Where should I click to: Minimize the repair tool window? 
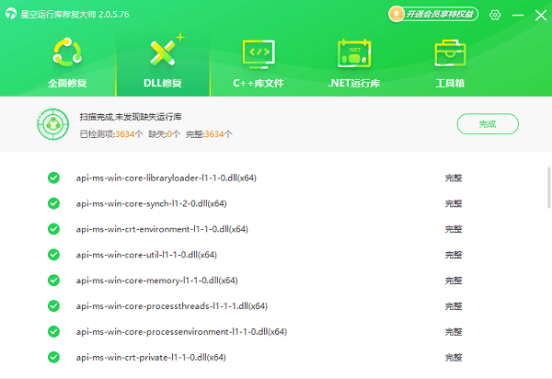click(x=518, y=15)
